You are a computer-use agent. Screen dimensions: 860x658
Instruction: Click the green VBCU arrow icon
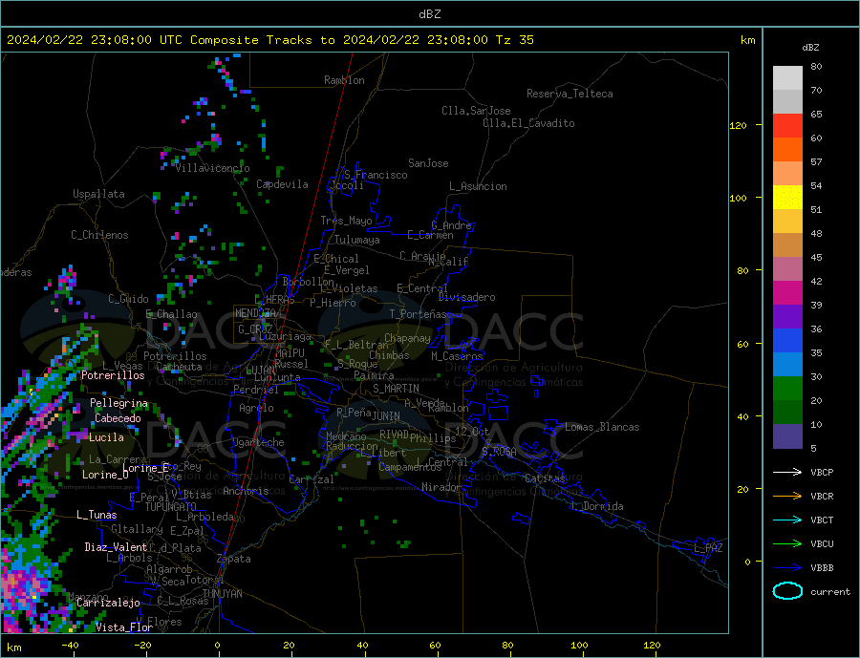(787, 544)
